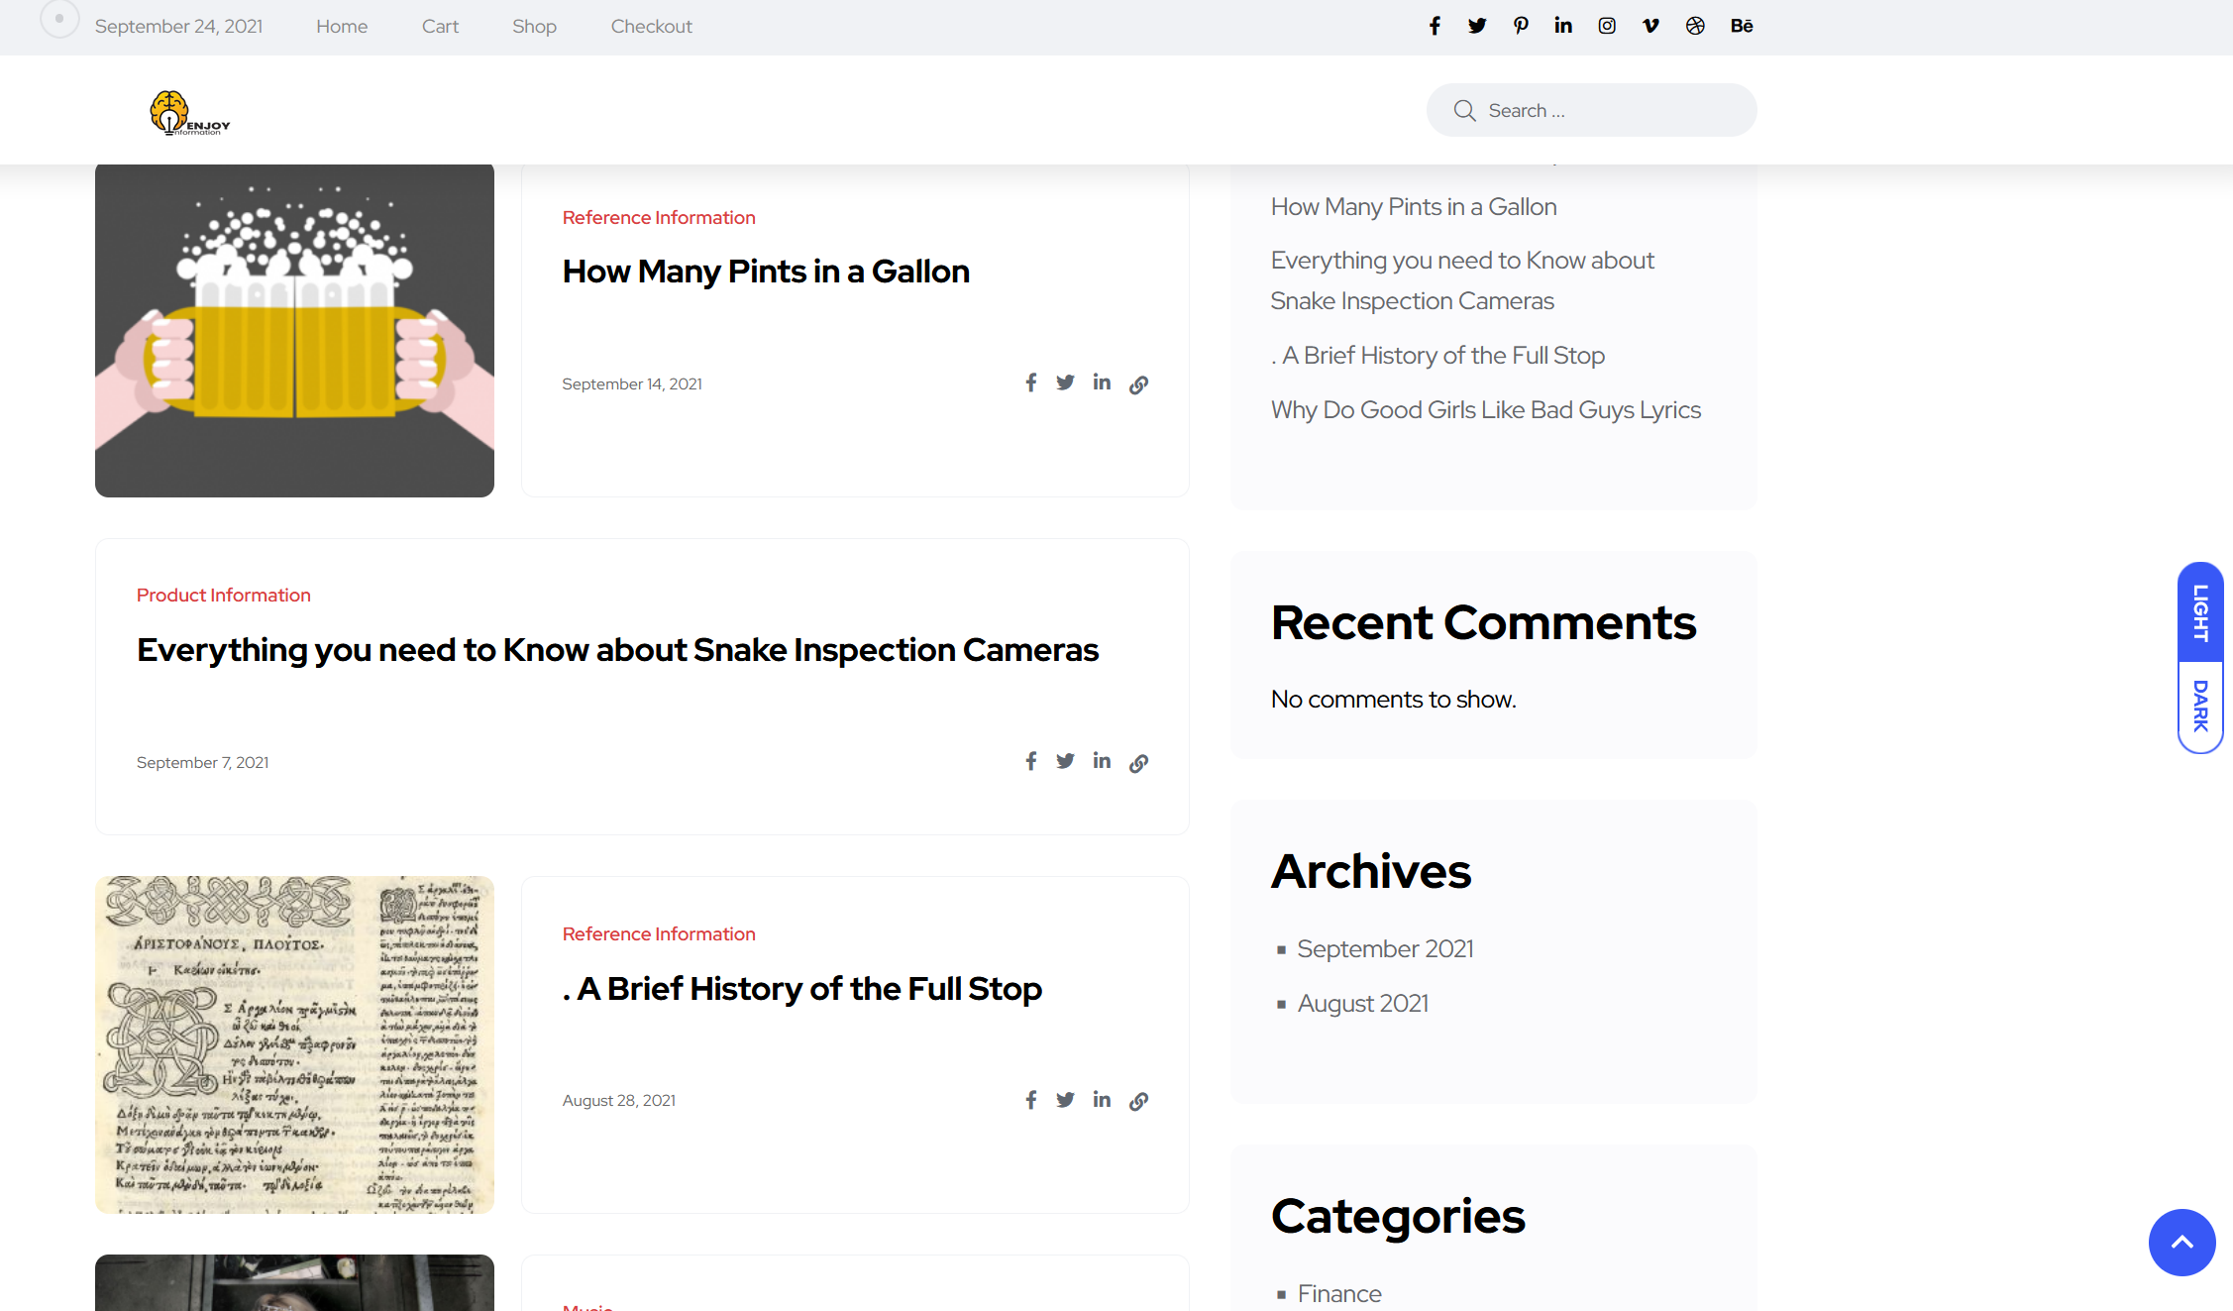Click into the Search field
This screenshot has height=1311, width=2233.
pyautogui.click(x=1591, y=110)
